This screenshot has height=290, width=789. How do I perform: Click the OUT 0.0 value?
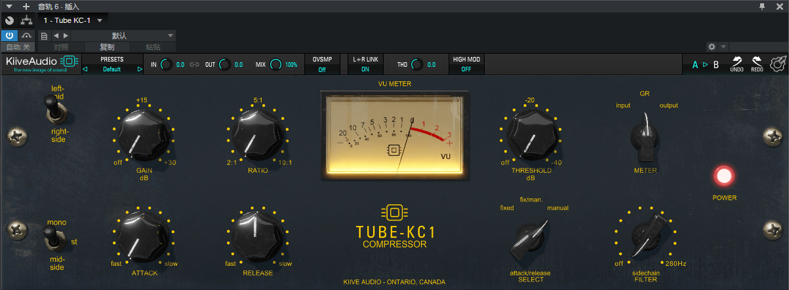[x=239, y=65]
